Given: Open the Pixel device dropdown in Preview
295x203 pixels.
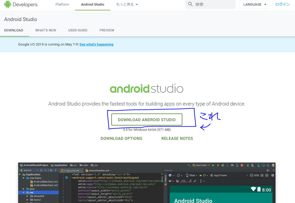Looking at the screenshot, I should [191, 175].
